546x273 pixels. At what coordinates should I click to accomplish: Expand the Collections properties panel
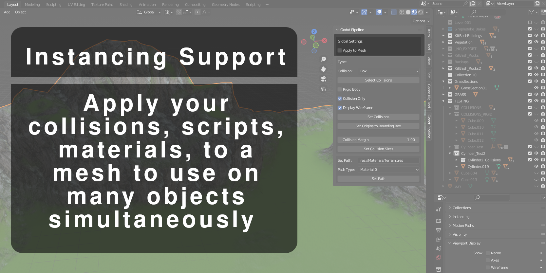(450, 208)
